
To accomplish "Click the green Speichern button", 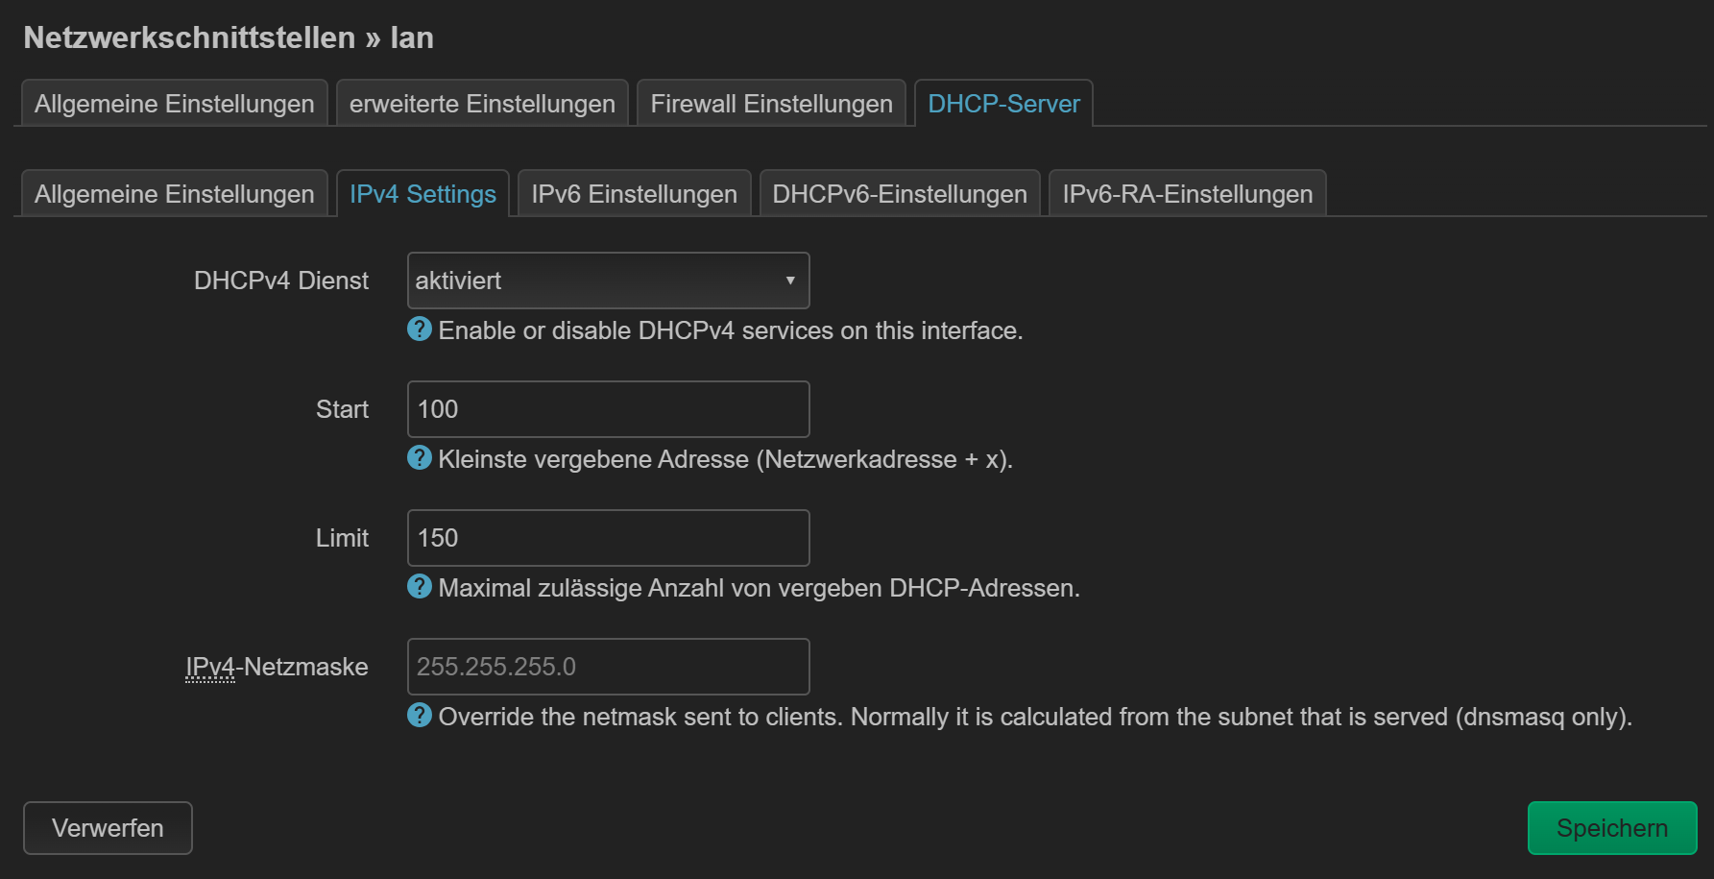I will click(x=1611, y=828).
